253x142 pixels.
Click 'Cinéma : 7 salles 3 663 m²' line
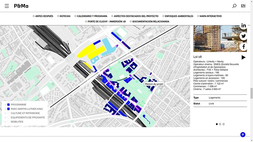pos(207,89)
